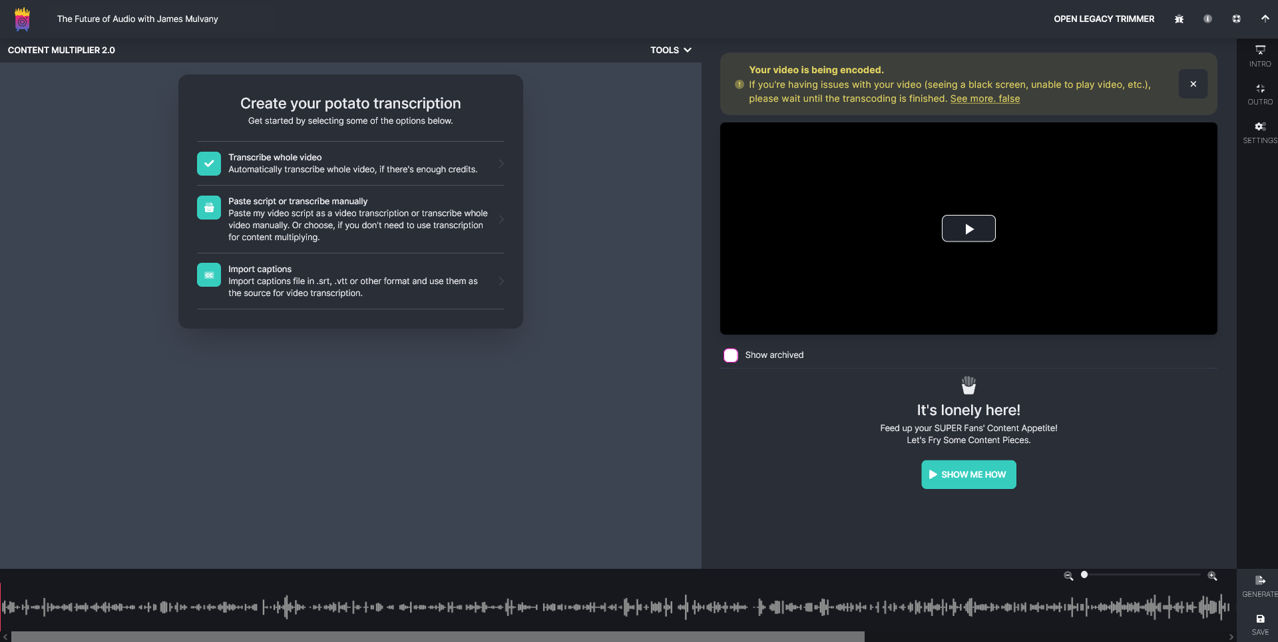Screen dimensions: 1278x642
Task: Expand Paste script or transcribe manually option
Action: [350, 219]
